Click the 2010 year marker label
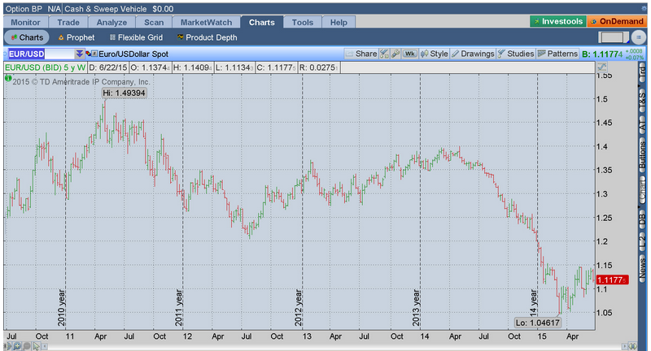Screen dimensions: 651x351 coord(61,307)
